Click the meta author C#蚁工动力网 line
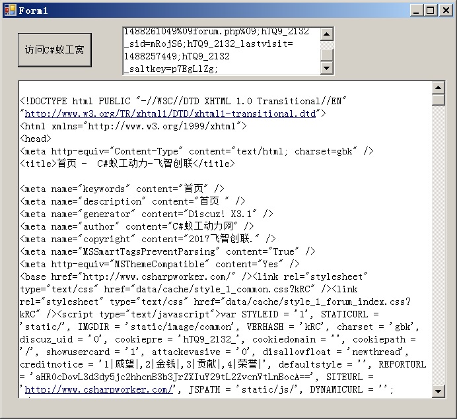Viewport: 457px width, 419px height. (x=137, y=226)
